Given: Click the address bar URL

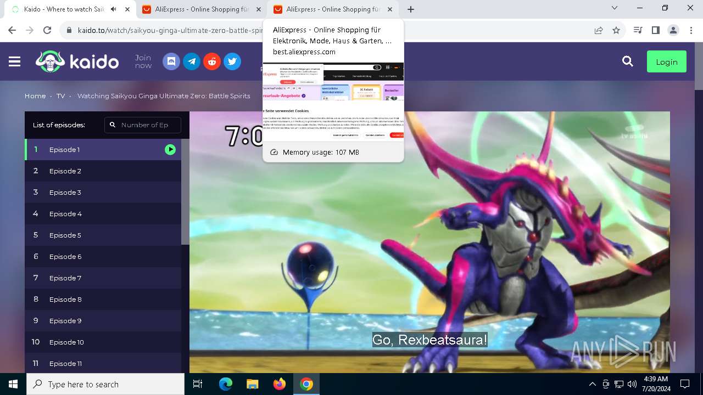Looking at the screenshot, I should pos(171,30).
